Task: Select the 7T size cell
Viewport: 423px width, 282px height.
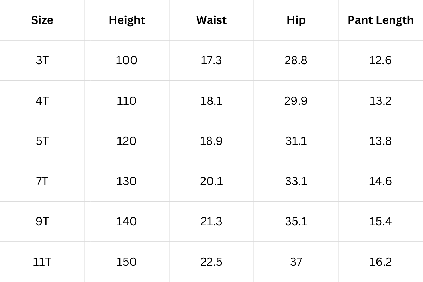Action: point(42,181)
